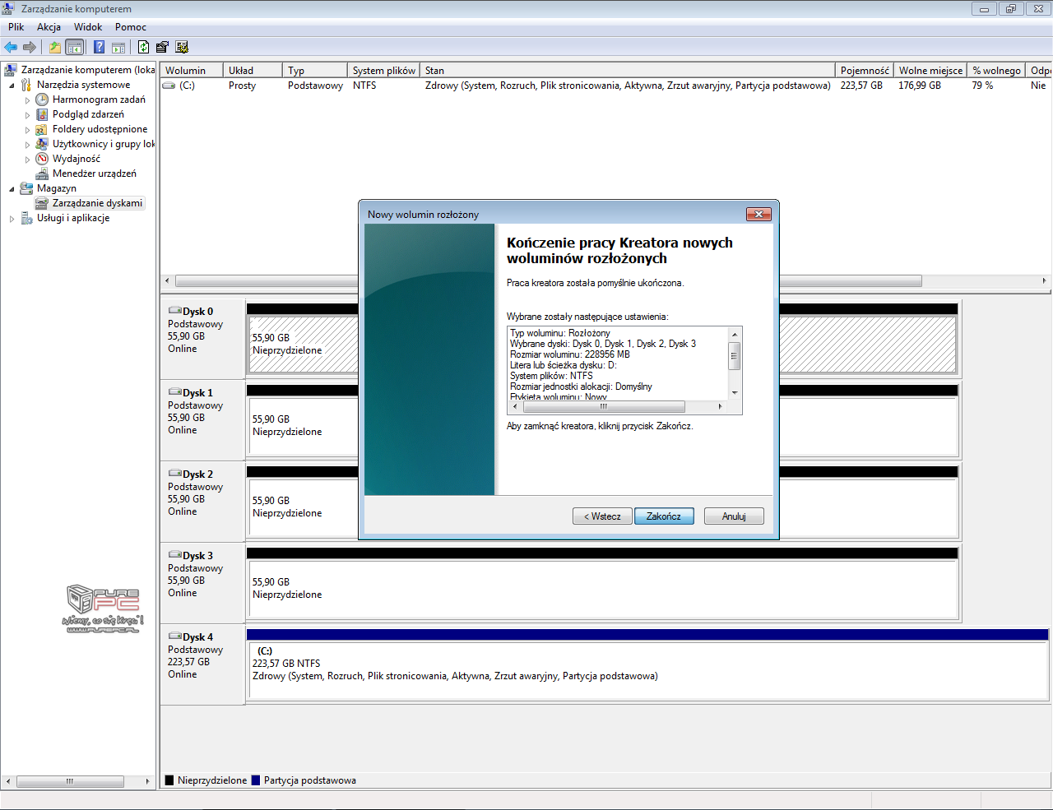
Task: Click the Podgląd zdarzeń icon
Action: coord(42,114)
